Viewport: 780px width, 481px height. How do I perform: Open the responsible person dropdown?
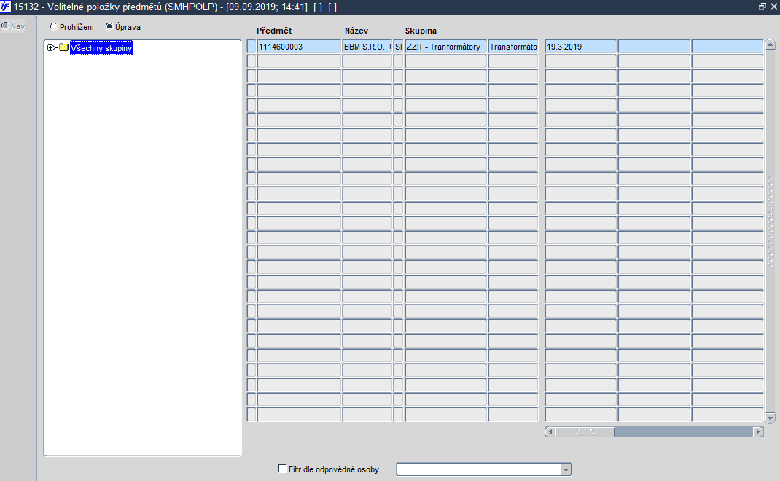click(565, 469)
